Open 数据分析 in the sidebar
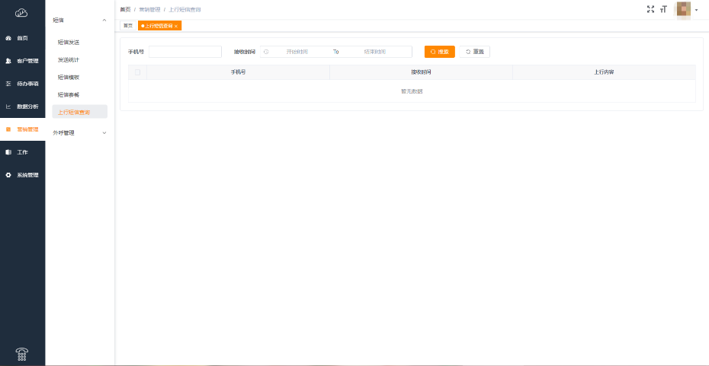This screenshot has height=366, width=709. pyautogui.click(x=22, y=107)
